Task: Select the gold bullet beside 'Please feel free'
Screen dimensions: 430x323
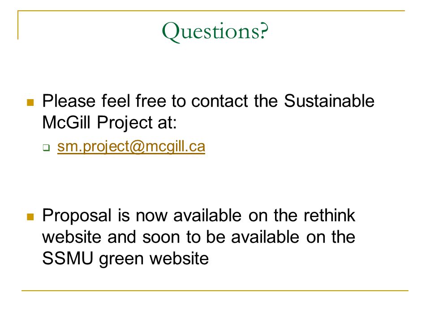Action: click(30, 102)
